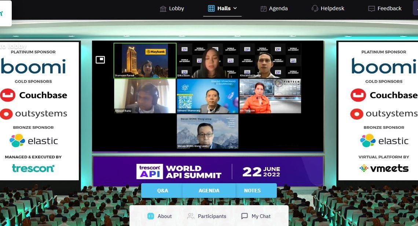Click the boomi logo on left sponsor board

pos(33,66)
